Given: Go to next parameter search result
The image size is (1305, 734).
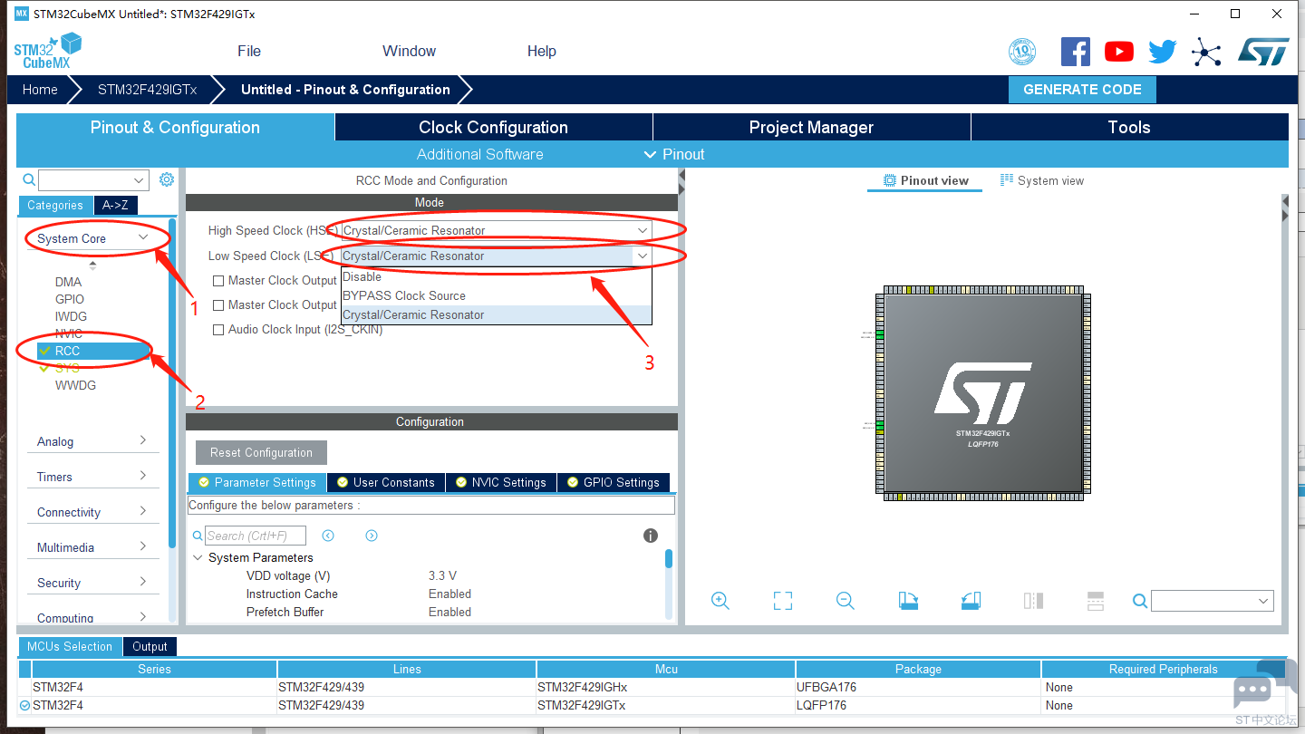Looking at the screenshot, I should point(372,536).
